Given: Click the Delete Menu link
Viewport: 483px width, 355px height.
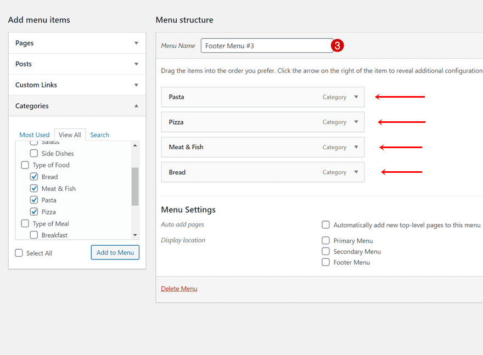Looking at the screenshot, I should (179, 288).
